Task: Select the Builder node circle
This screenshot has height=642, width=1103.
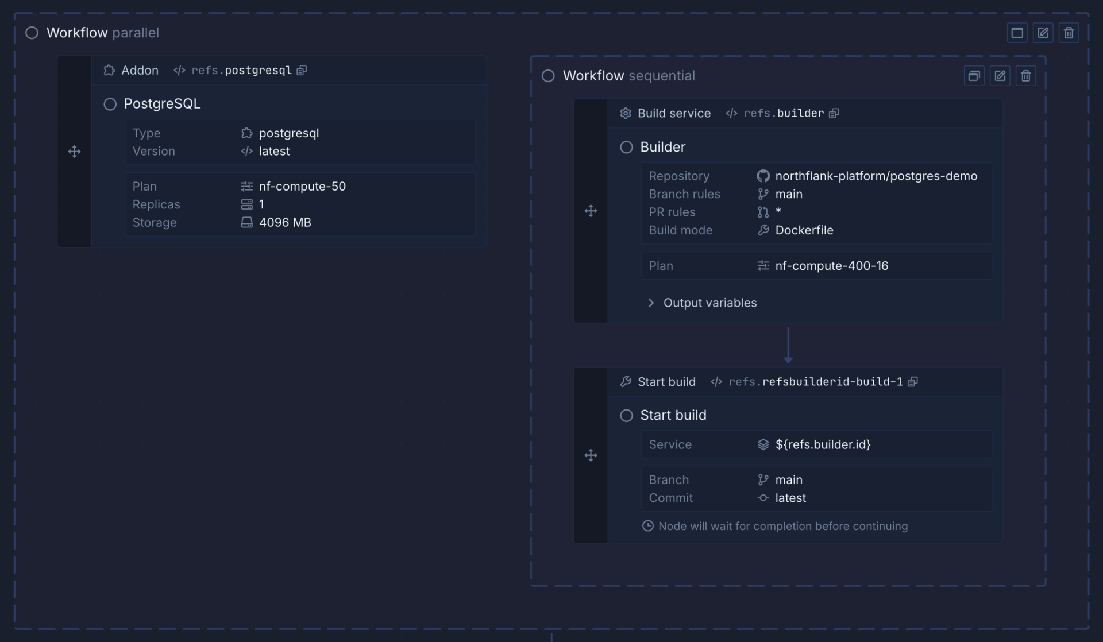Action: [x=626, y=147]
